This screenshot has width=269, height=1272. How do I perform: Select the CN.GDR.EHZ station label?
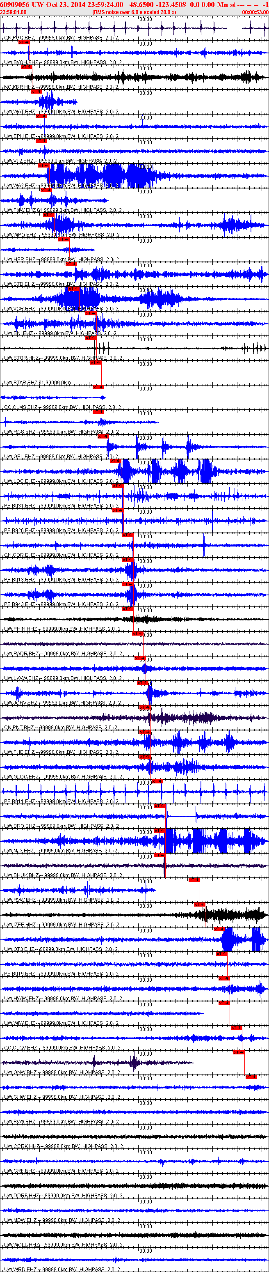(61, 556)
